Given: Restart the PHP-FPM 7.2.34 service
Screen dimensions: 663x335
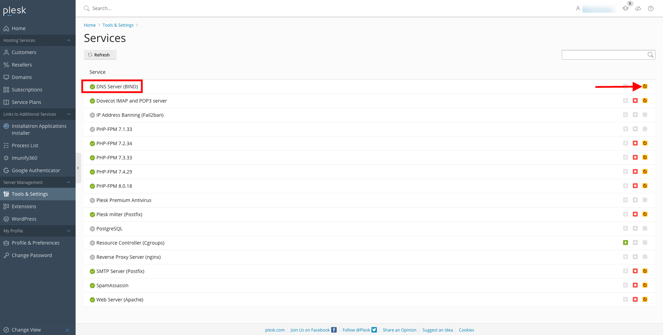Looking at the screenshot, I should [x=645, y=143].
